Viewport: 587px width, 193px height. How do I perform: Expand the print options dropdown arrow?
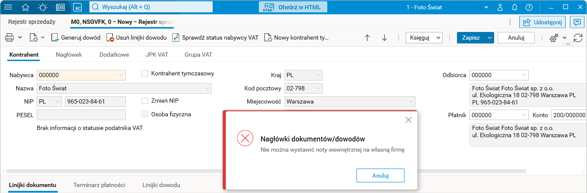point(20,37)
